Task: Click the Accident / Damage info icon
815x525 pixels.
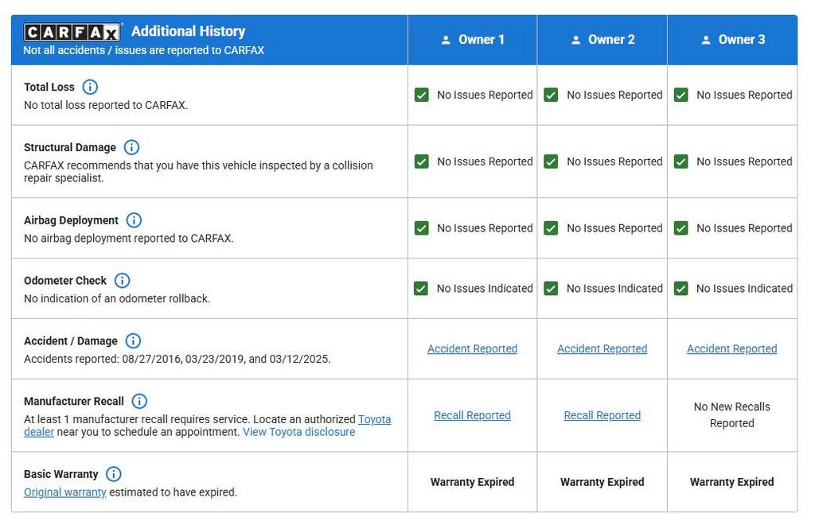Action: tap(133, 341)
